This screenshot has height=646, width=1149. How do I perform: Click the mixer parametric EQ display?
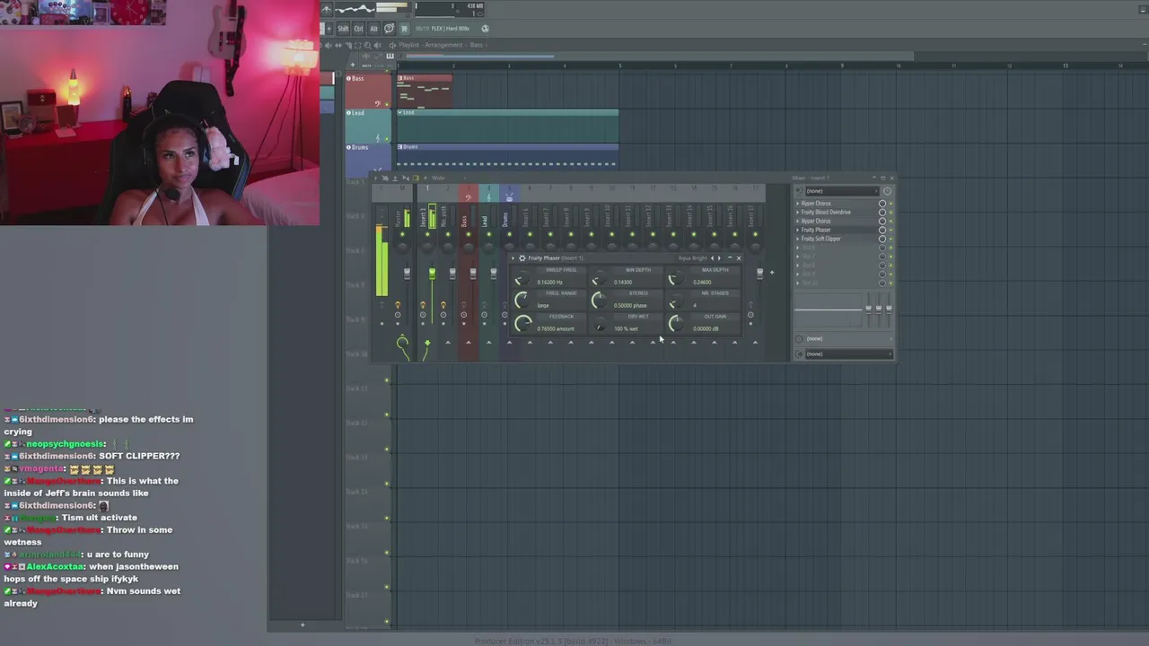click(828, 310)
